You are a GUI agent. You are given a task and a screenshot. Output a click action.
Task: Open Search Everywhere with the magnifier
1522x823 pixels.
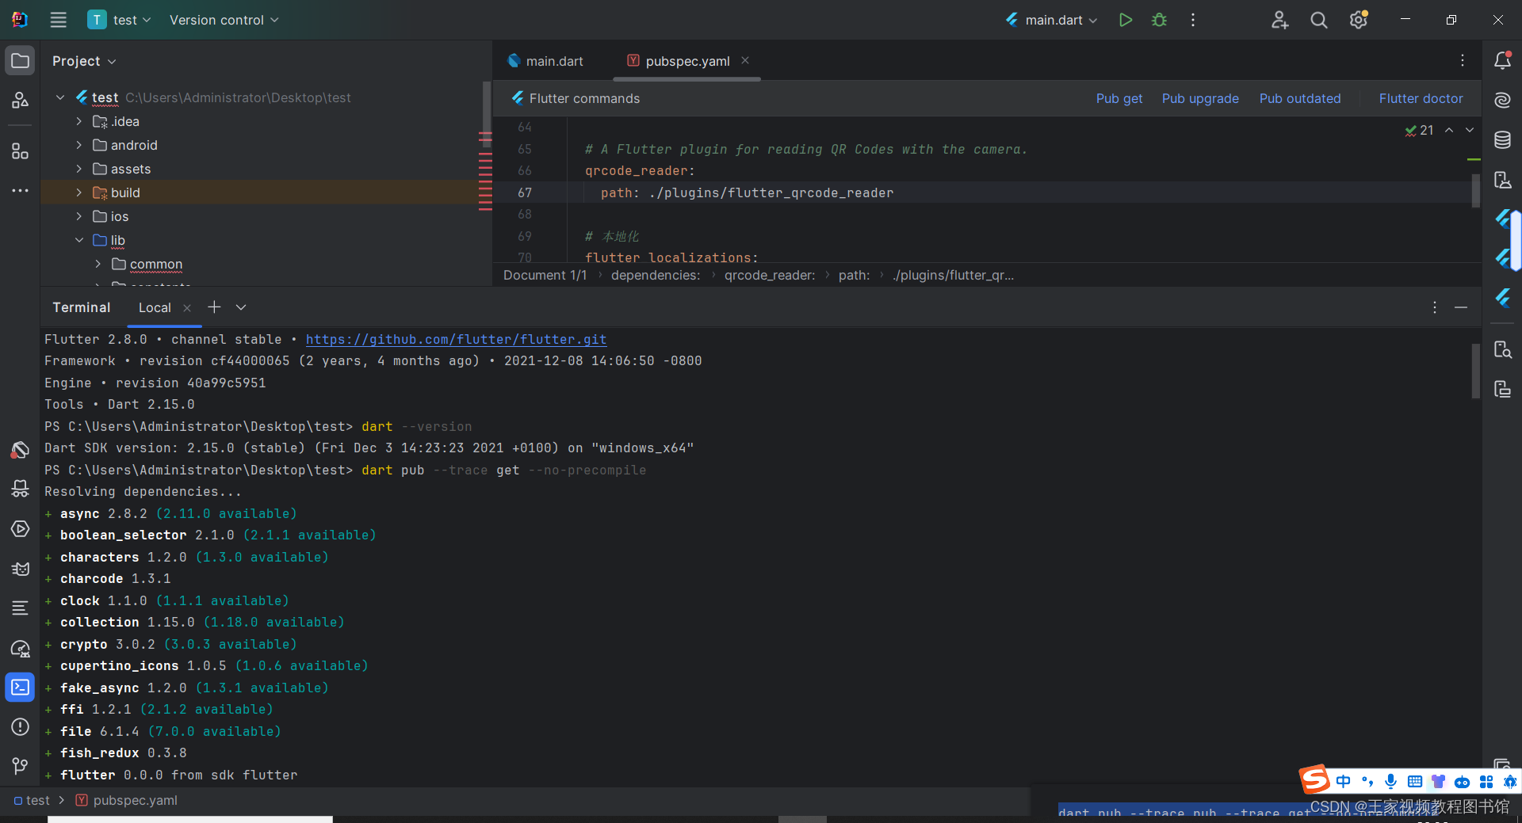[x=1318, y=20]
